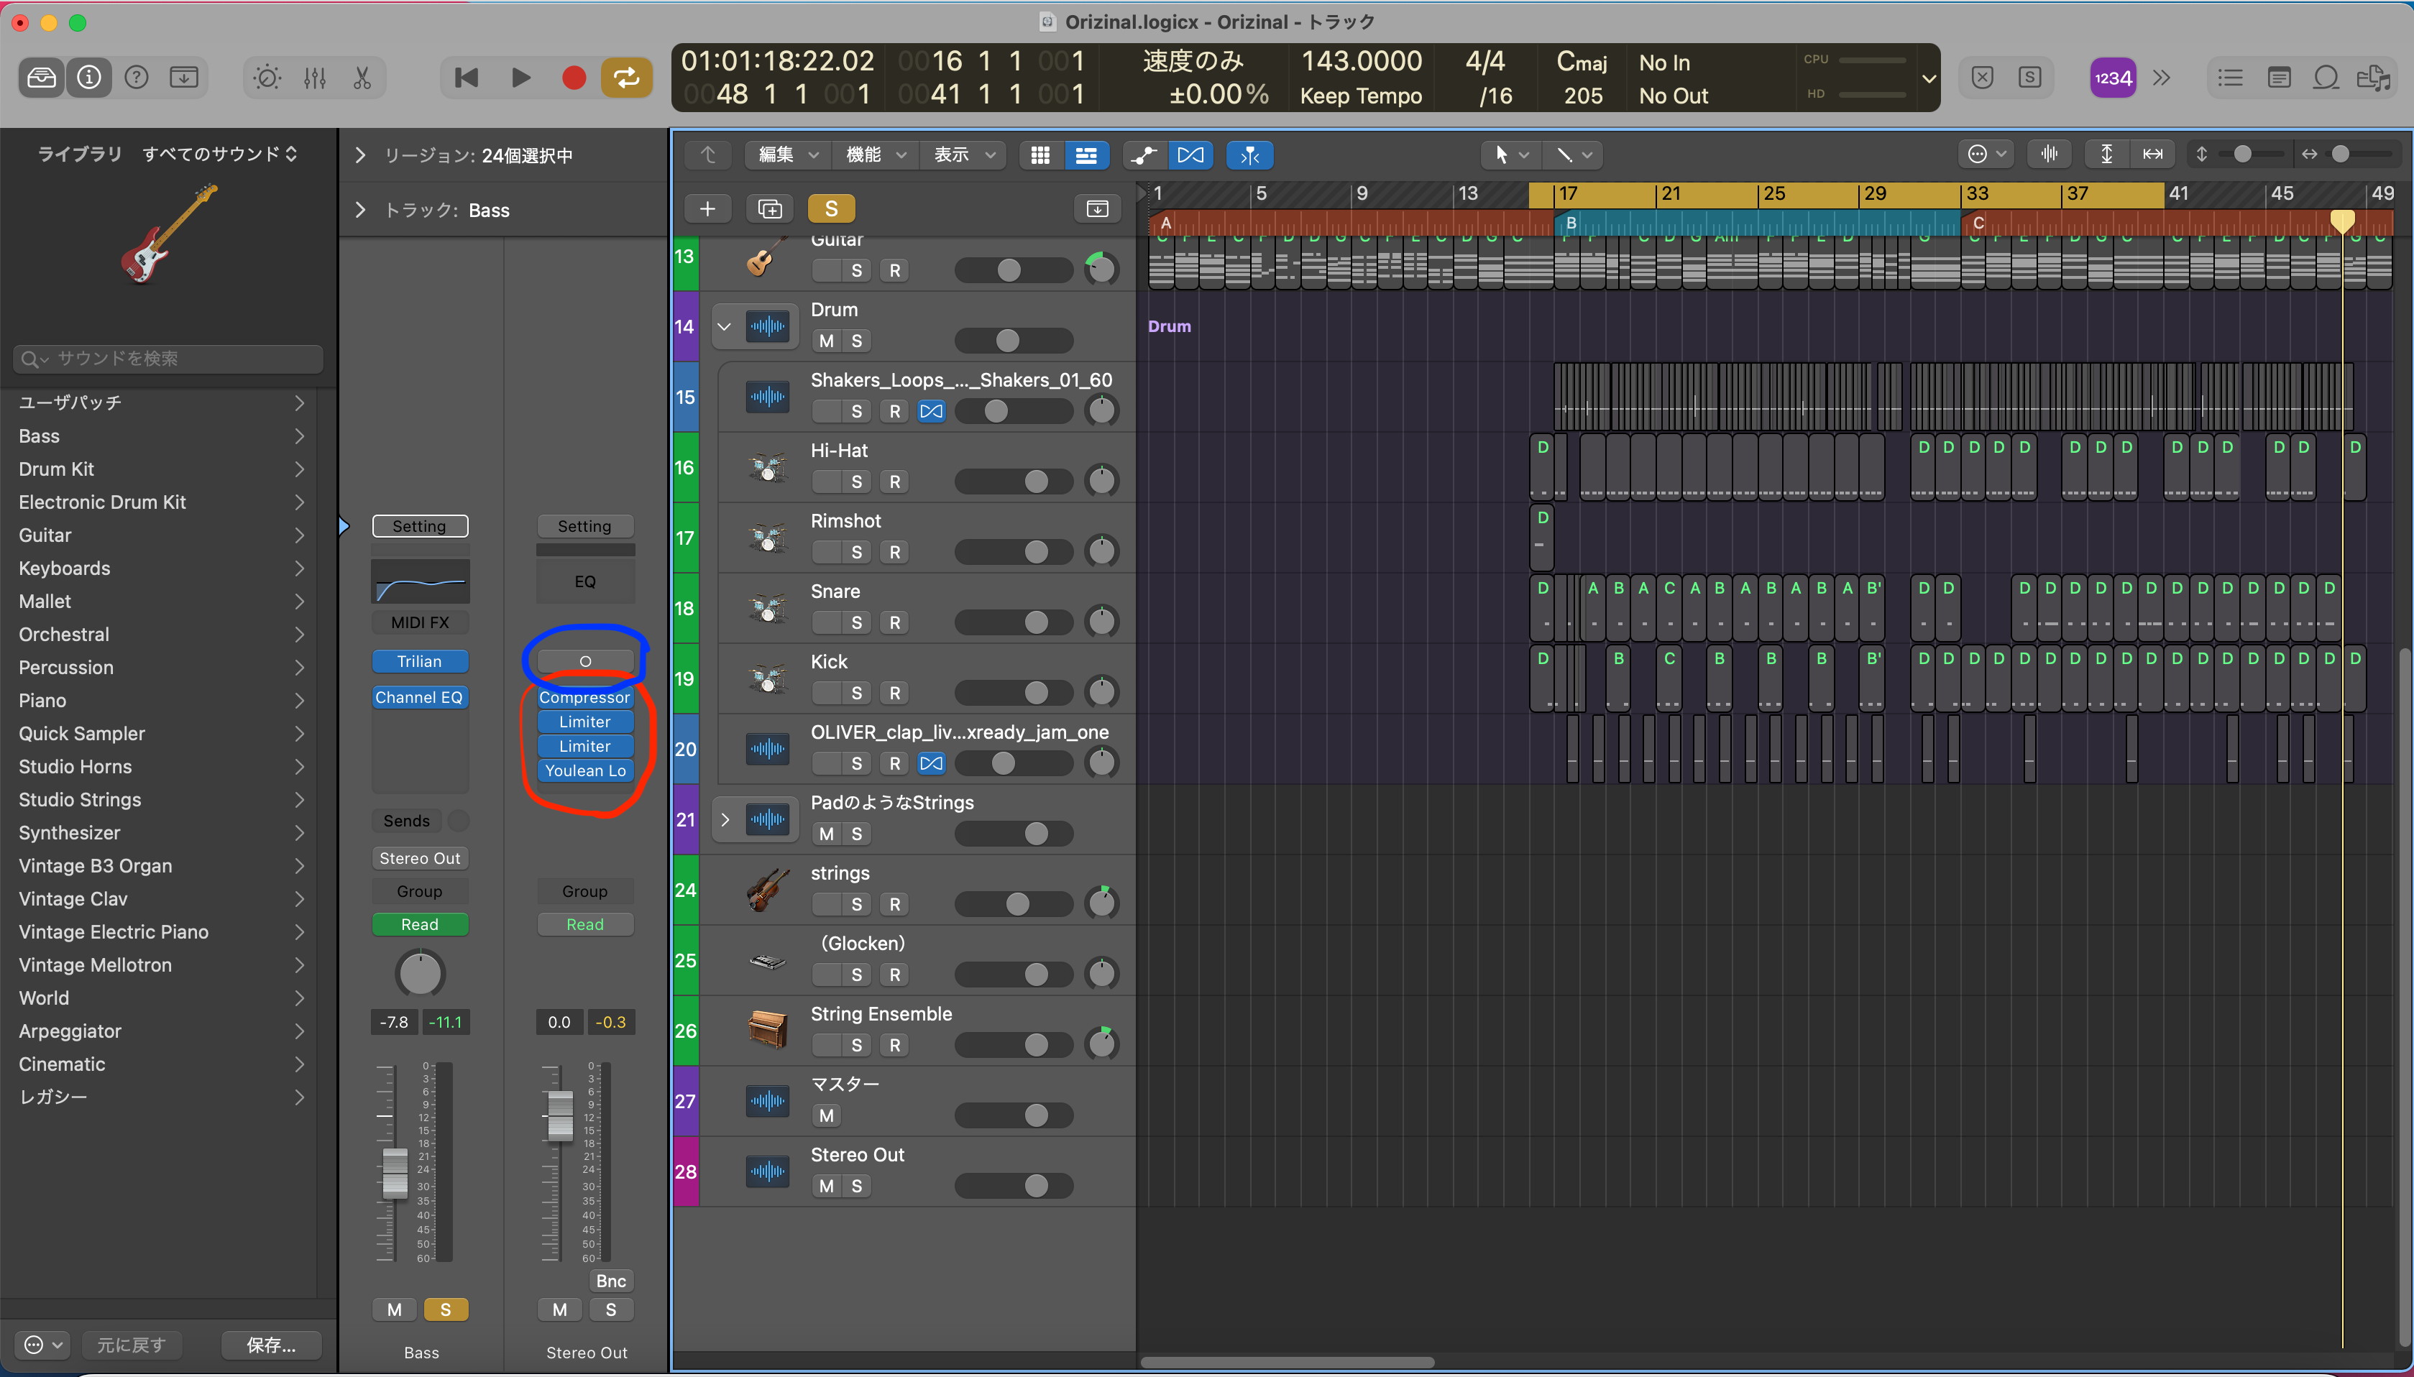
Task: Toggle Cycle mode button
Action: [x=627, y=78]
